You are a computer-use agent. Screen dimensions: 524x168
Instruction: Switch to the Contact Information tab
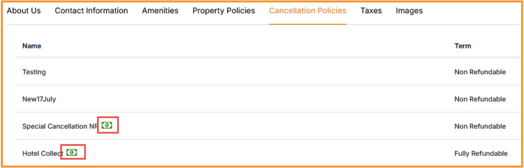click(91, 11)
